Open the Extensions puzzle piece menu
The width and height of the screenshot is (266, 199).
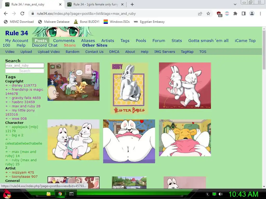pos(235,13)
